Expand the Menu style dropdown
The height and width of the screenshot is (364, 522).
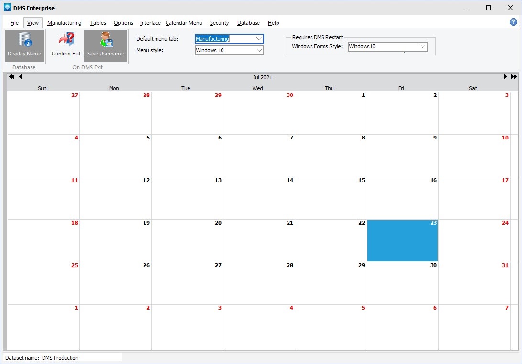coord(259,50)
